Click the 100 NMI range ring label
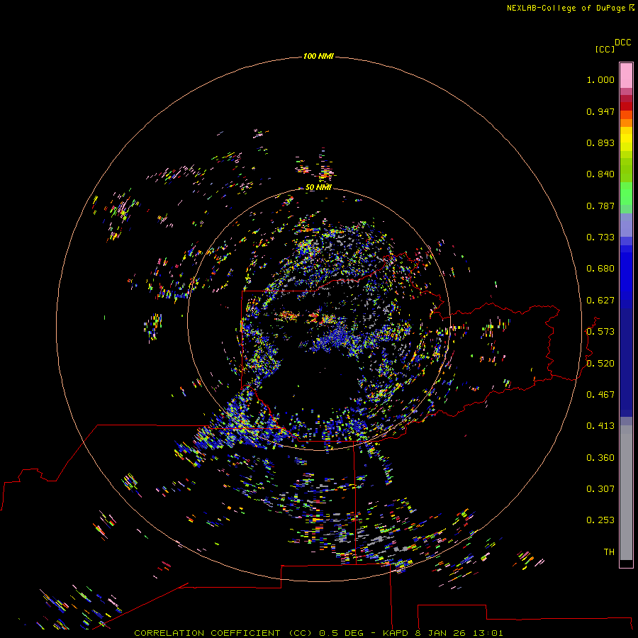 click(318, 56)
